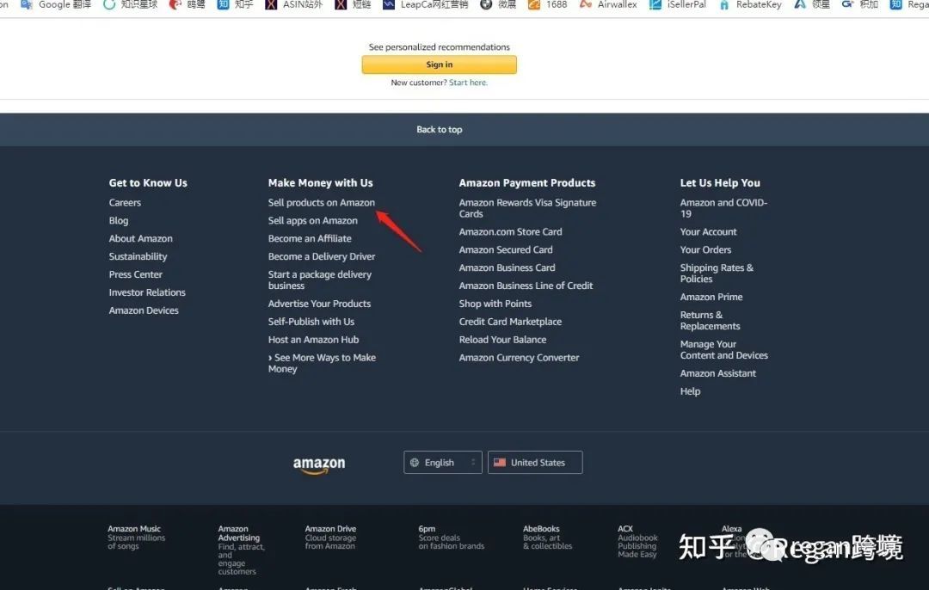Click Host an Amazon Hub link

[313, 340]
